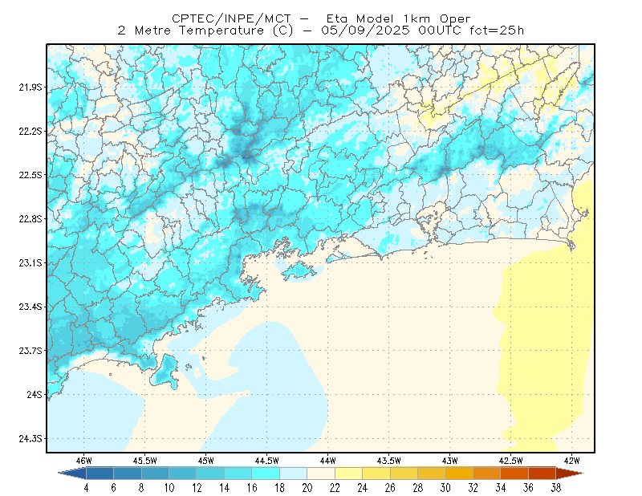Viewport: 642px width, 496px height.
Task: Select the 20–22 cream legend swatch
Action: pyautogui.click(x=321, y=473)
